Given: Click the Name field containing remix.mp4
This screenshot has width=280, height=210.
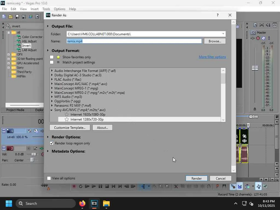Looking at the screenshot, I should pos(134,41).
